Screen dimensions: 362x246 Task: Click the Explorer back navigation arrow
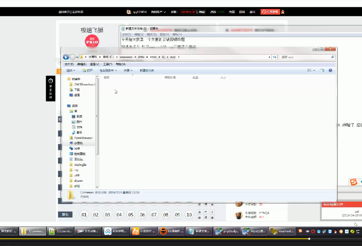(x=66, y=57)
